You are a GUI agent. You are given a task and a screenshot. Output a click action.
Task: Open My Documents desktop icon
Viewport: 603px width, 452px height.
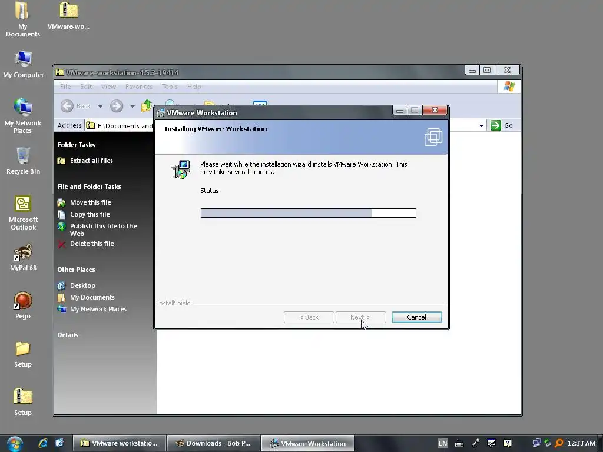tap(22, 19)
